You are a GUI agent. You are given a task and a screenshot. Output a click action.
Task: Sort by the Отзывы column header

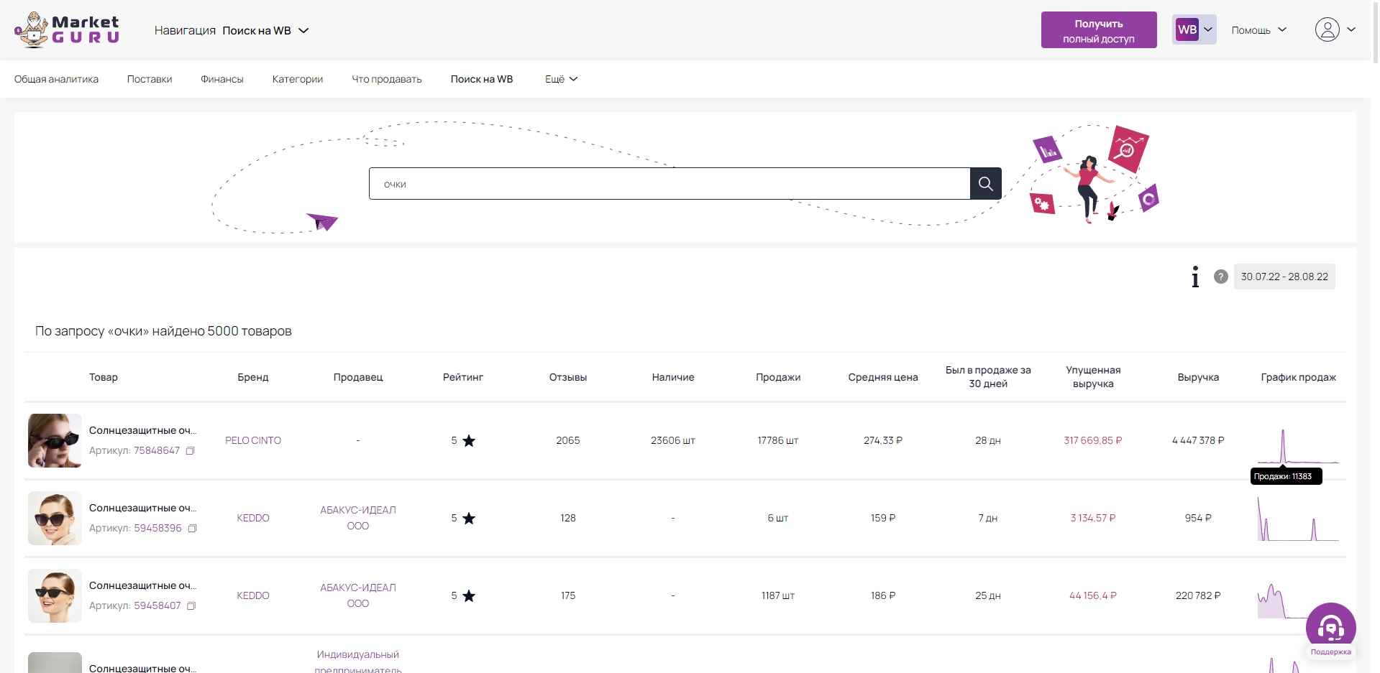coord(568,377)
